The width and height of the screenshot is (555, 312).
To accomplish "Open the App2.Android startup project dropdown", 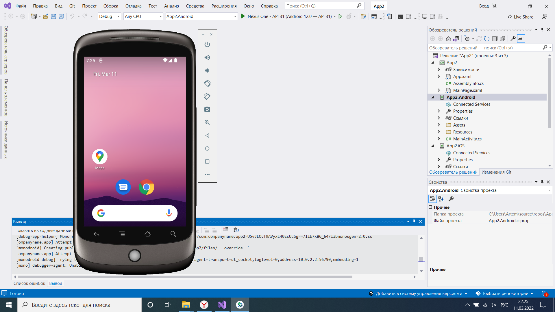I will (x=201, y=16).
